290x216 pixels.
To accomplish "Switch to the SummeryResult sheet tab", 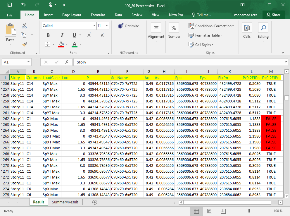I will (65, 202).
